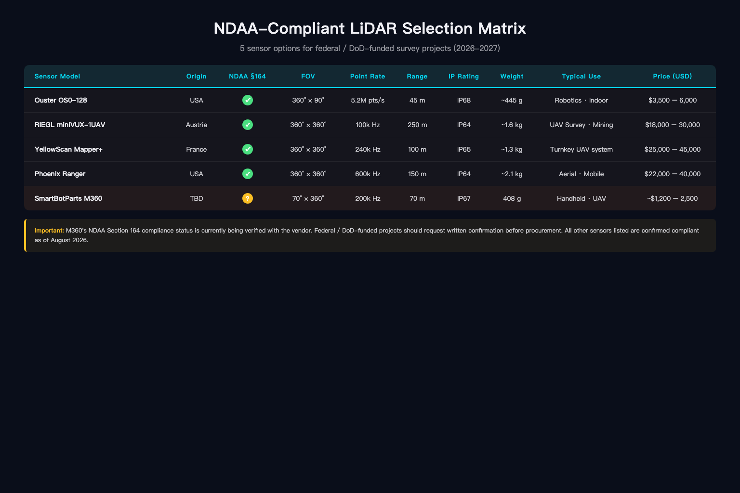The image size is (740, 493).
Task: Click the green NDAA checkmark for Phoenix Ranger
Action: (247, 174)
